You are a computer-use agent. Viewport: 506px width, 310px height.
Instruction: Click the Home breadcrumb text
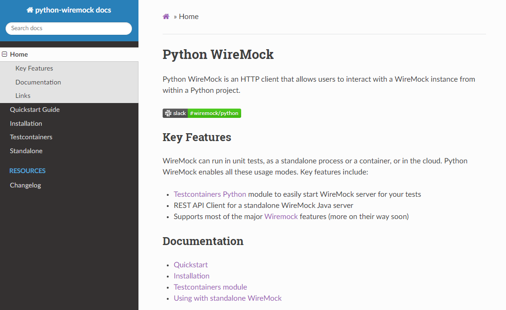pos(189,16)
